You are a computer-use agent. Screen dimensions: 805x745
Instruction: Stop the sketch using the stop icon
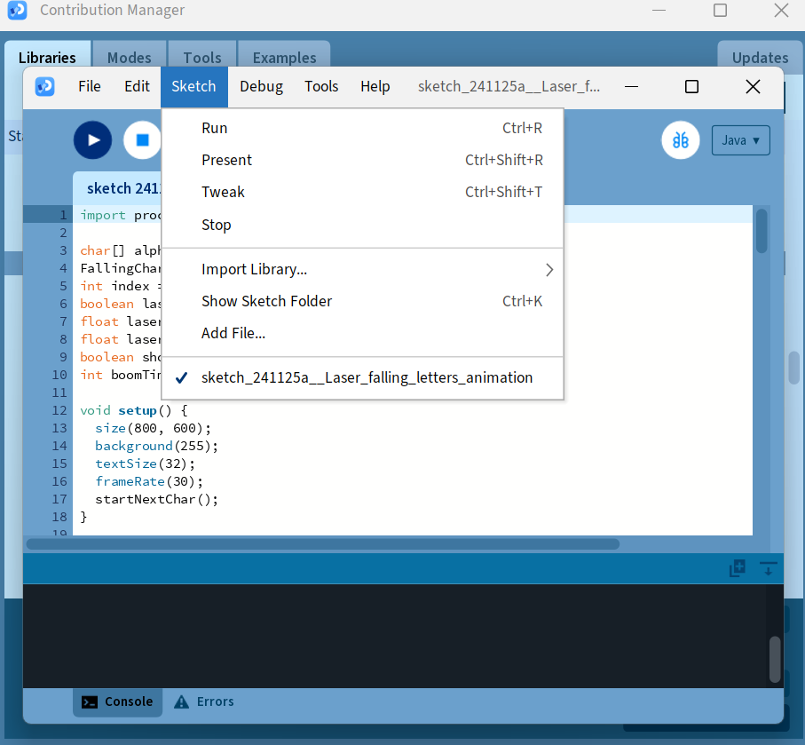pos(142,139)
